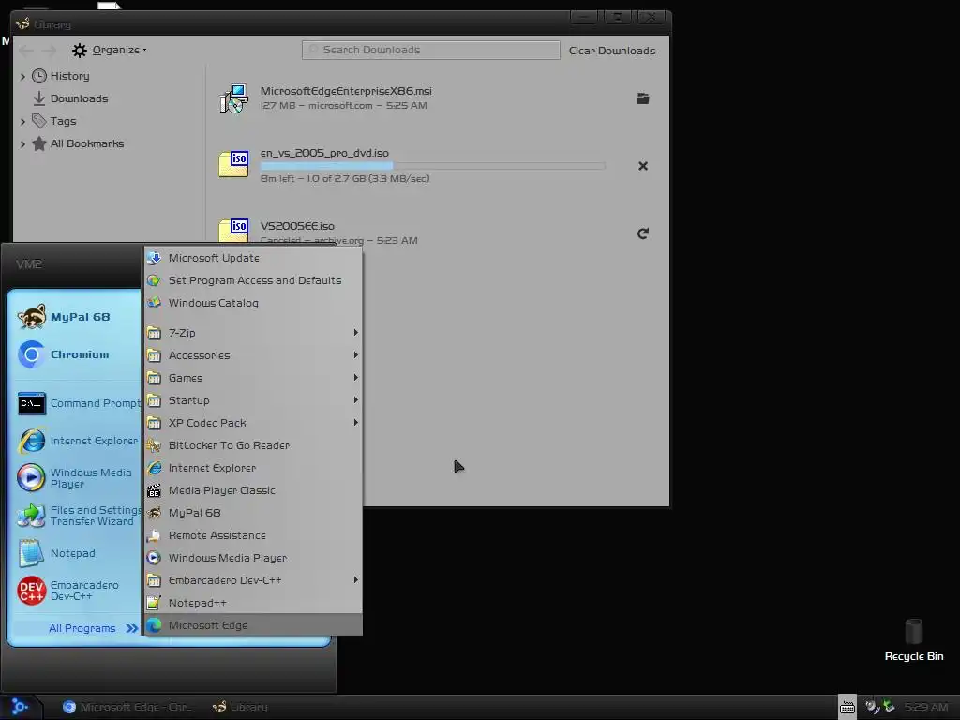Open Notepad icon in Start menu
Screen dimensions: 960x720
(31, 553)
